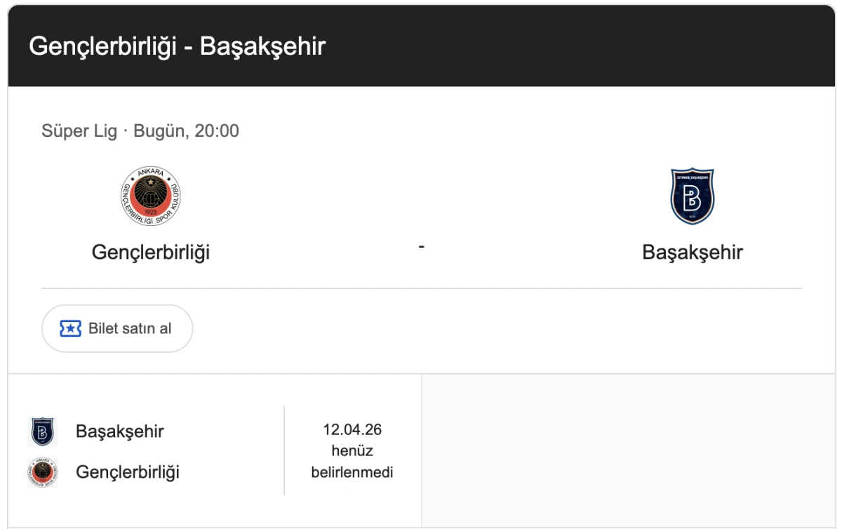
Task: Open the Gençlerbirliği team name link
Action: (151, 250)
